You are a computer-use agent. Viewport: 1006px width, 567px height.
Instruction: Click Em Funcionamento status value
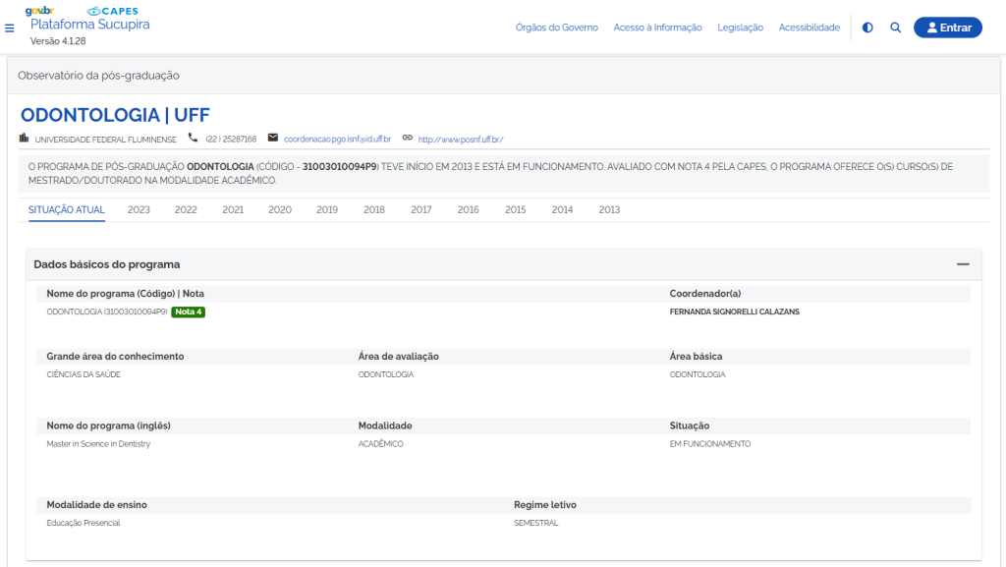coord(710,444)
